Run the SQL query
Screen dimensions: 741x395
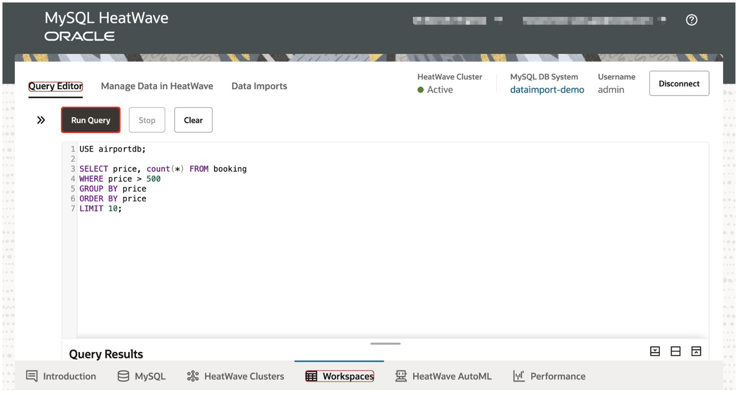coord(90,120)
